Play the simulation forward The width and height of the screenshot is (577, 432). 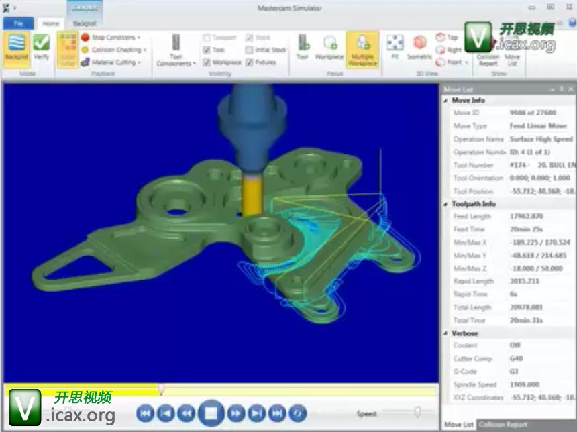(236, 413)
